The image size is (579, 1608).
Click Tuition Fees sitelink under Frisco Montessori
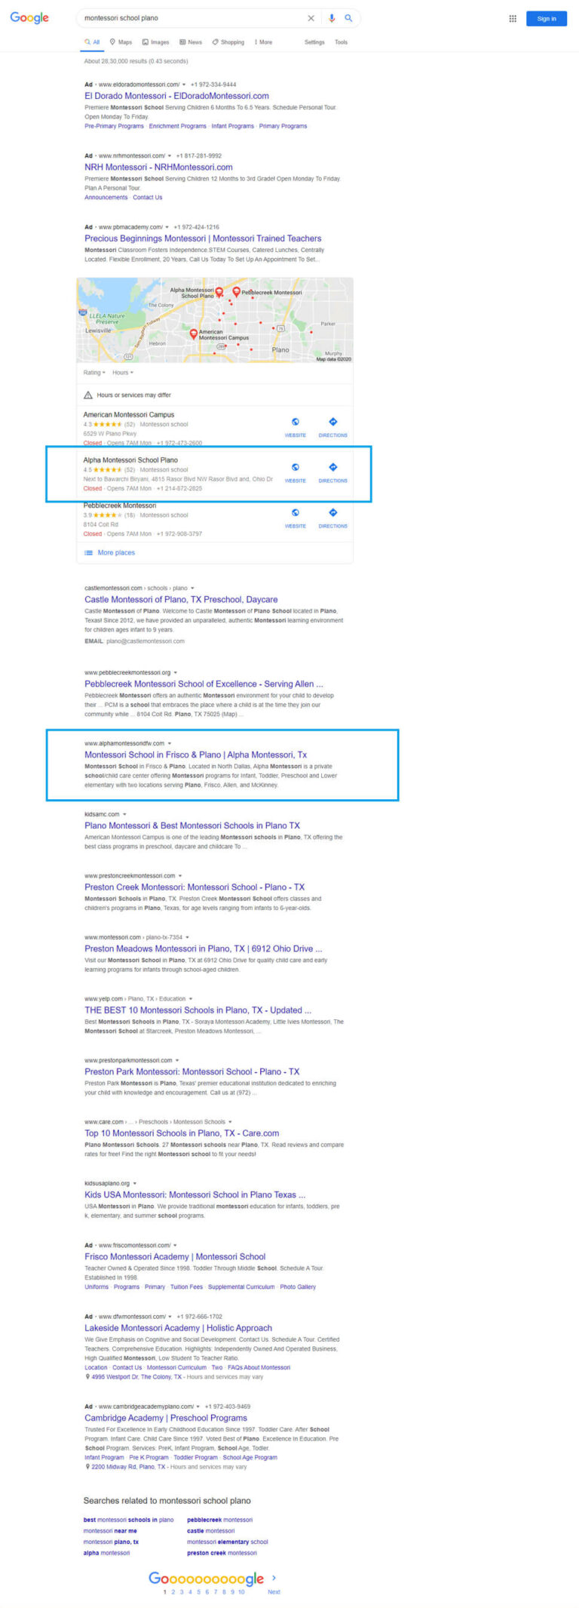[186, 1287]
